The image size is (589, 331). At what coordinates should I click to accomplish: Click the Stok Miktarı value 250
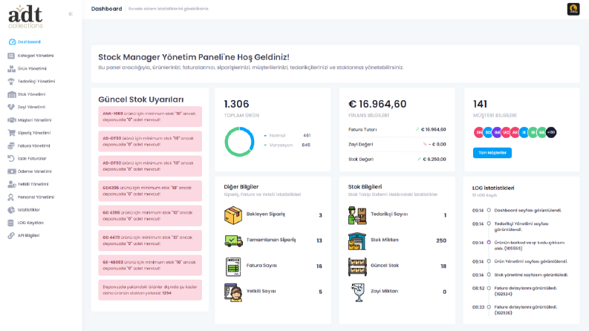441,240
